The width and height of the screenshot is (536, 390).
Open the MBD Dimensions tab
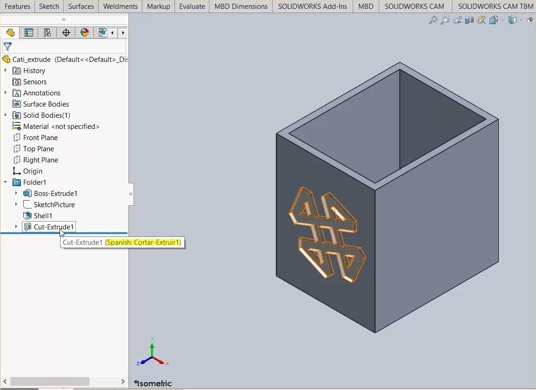241,6
